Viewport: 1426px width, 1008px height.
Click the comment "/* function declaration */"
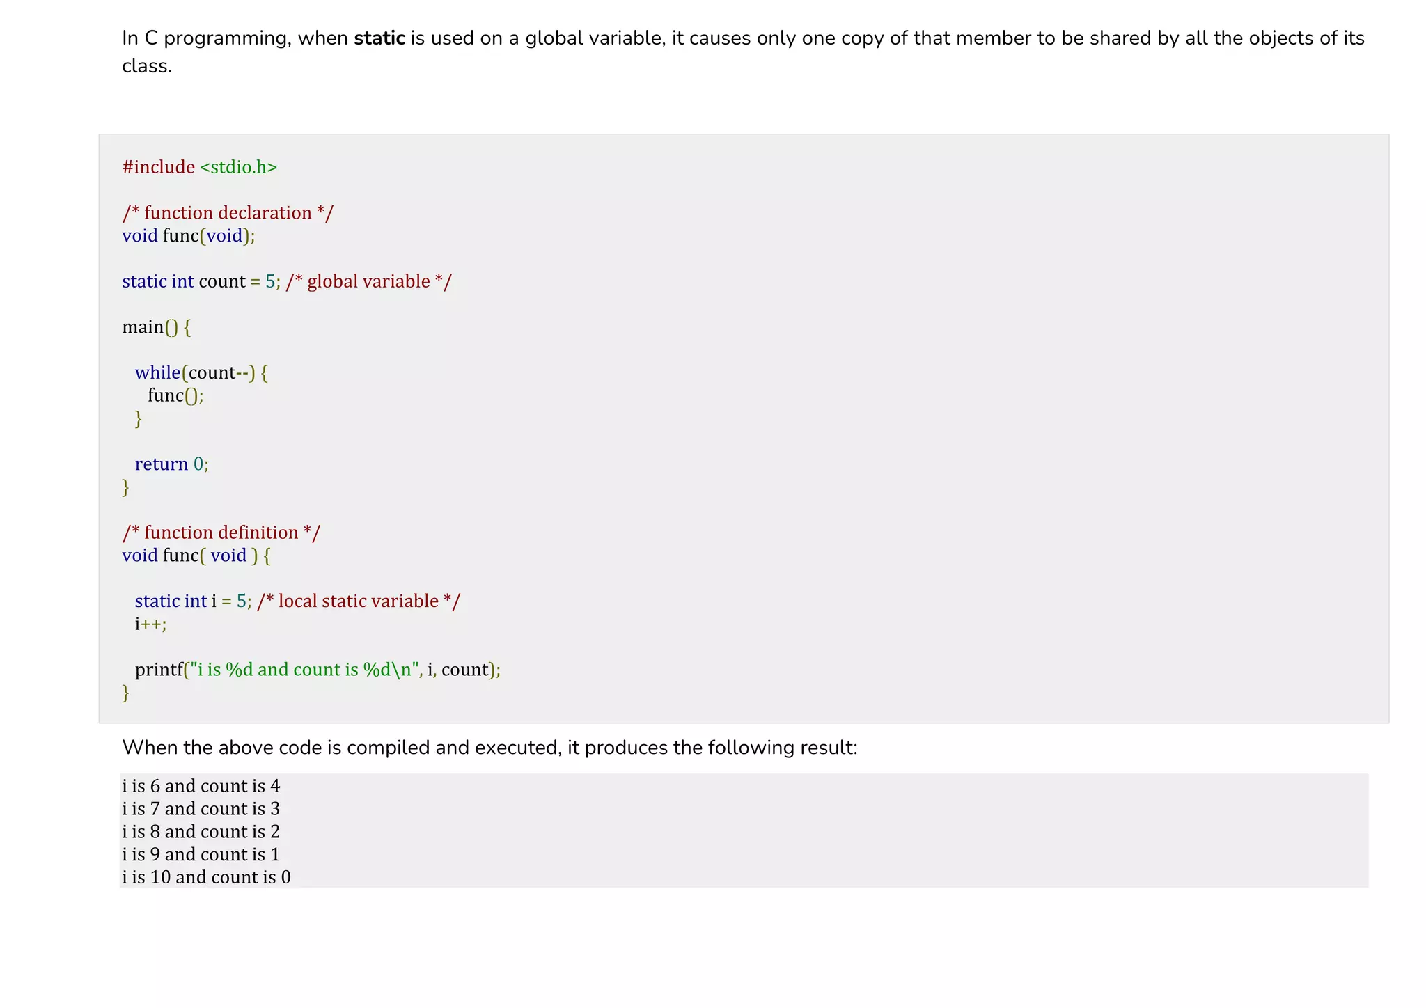pos(228,213)
